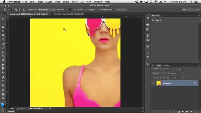This screenshot has height=113, width=201.
Task: Enable the Sample All Layers checkbox
Action: [x=98, y=10]
